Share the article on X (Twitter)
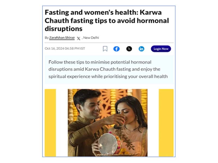The width and height of the screenshot is (218, 163). pyautogui.click(x=129, y=49)
